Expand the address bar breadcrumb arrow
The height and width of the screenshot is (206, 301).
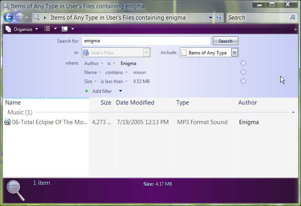[x=45, y=18]
